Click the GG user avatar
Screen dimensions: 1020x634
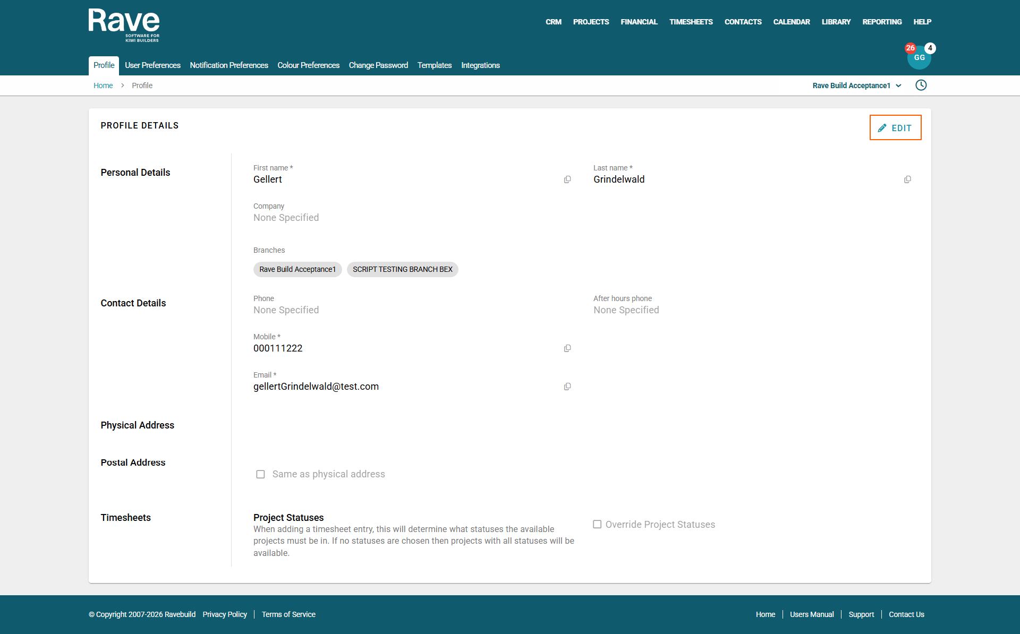pyautogui.click(x=919, y=59)
